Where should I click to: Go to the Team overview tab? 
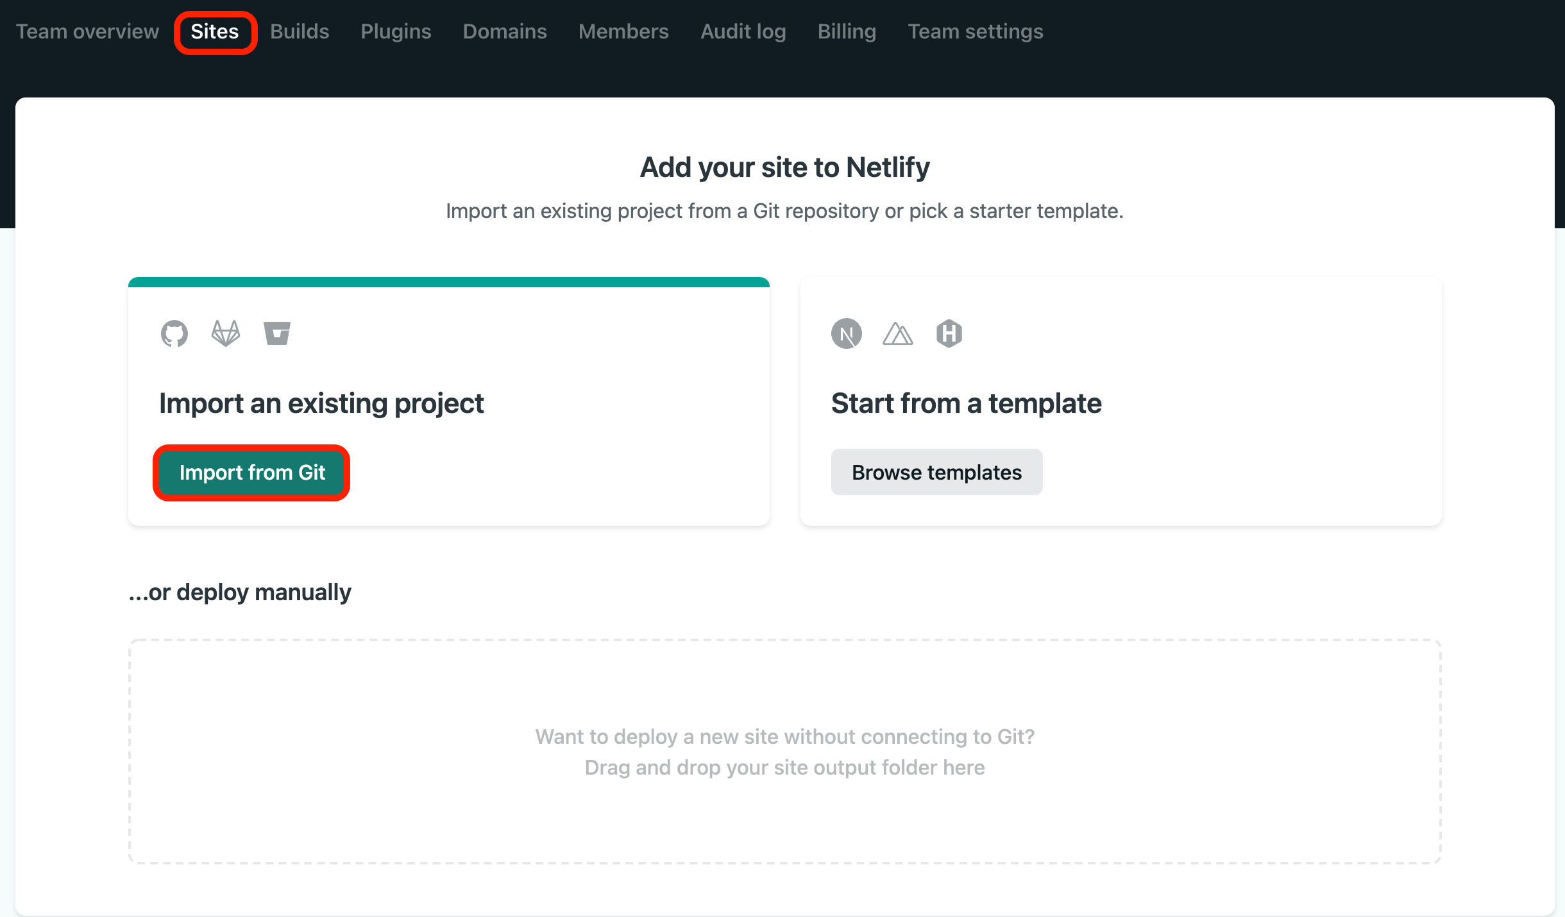(87, 31)
